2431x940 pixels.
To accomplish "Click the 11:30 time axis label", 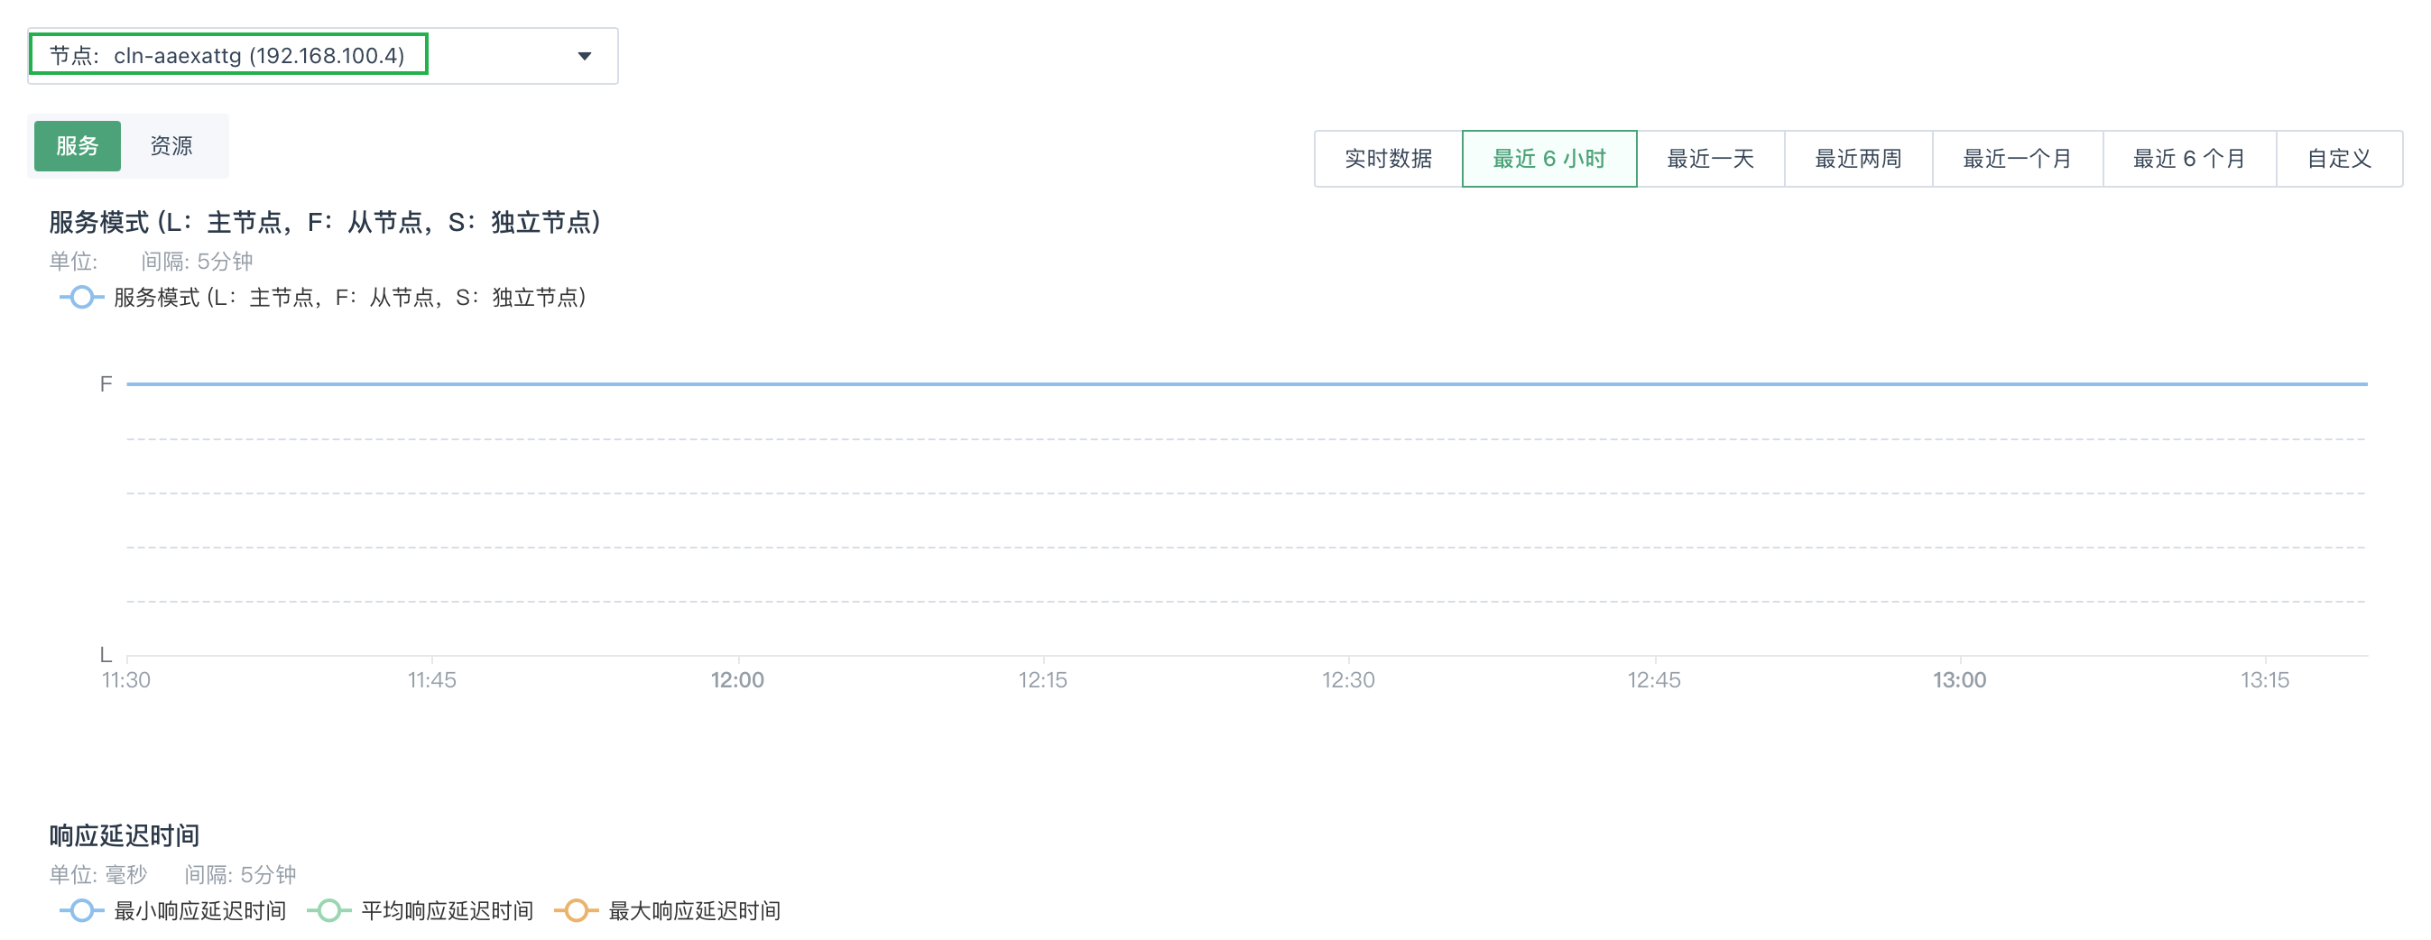I will click(x=126, y=680).
